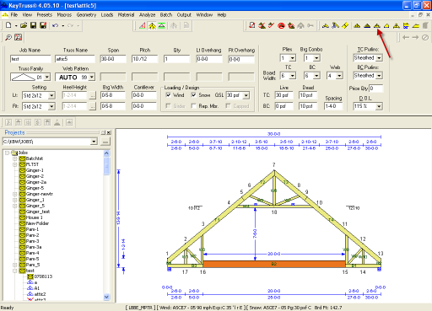Click the Save floppy disk icon

pos(33,25)
